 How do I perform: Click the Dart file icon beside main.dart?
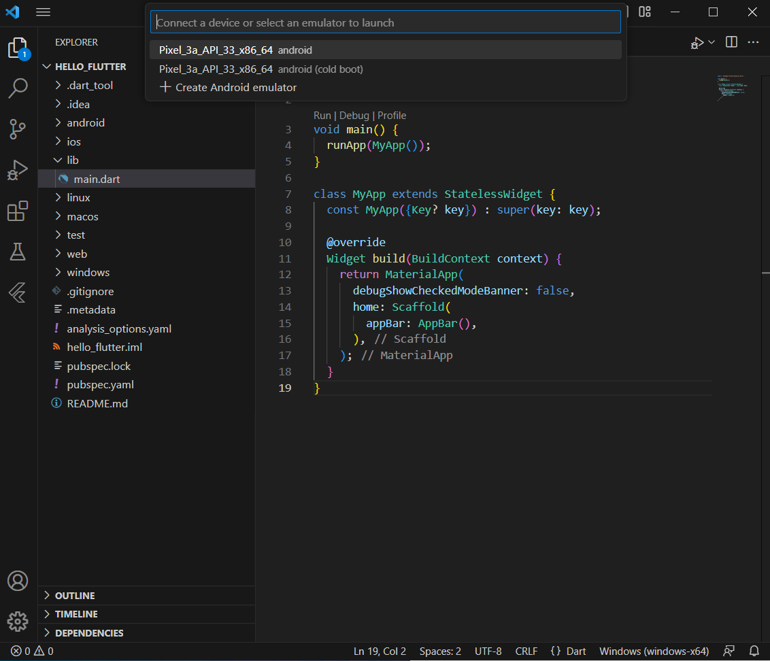63,179
